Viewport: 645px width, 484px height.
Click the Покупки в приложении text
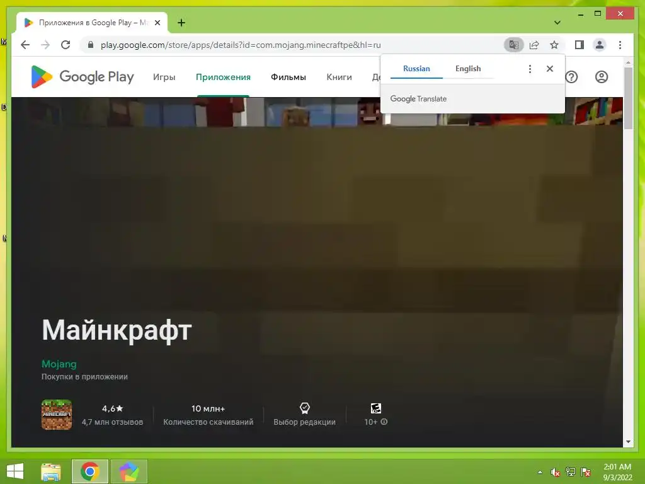(84, 377)
